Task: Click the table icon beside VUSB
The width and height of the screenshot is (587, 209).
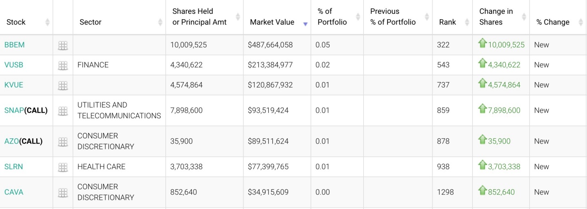Action: tap(63, 66)
